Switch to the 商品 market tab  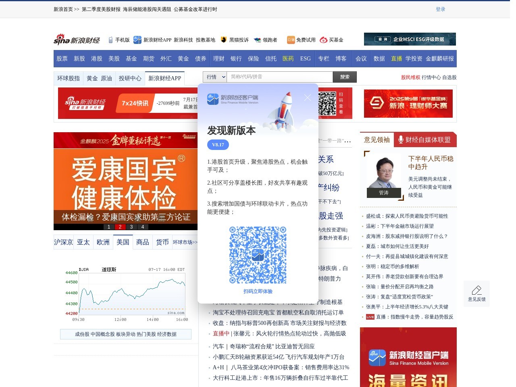click(x=142, y=242)
